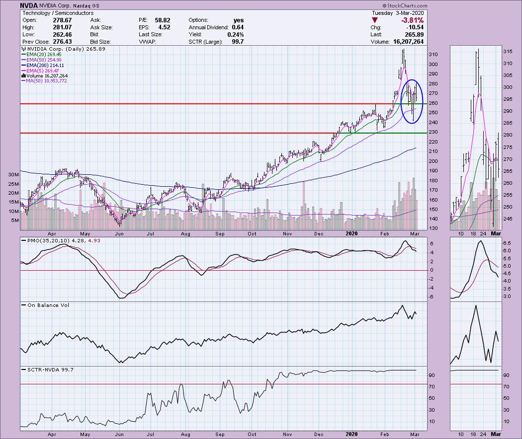The width and height of the screenshot is (522, 439).
Task: Click the EPS value 4.52
Action: tap(164, 27)
